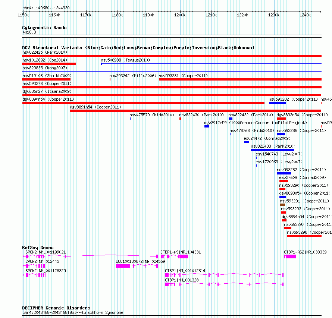
Task: Select the nsv1012892 (Coe2014) red loss bar
Action: tap(49, 64)
